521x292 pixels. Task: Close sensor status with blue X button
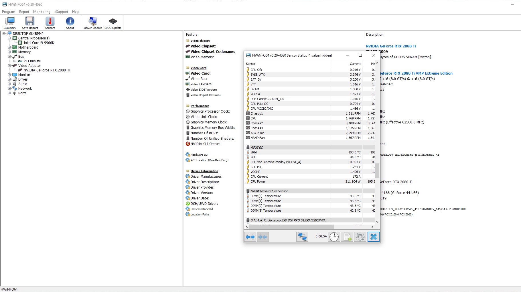click(373, 237)
